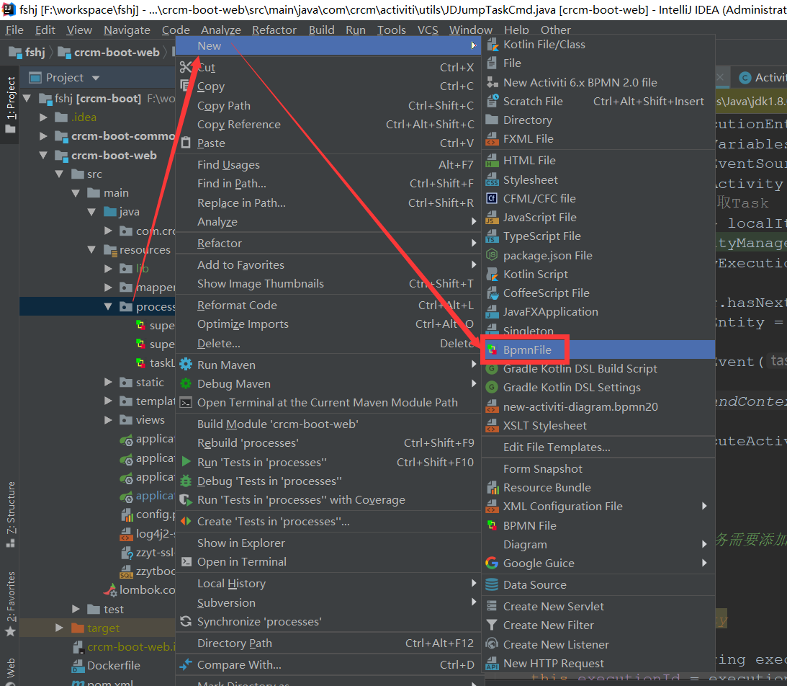Click the Directory folder icon in submenu
This screenshot has width=787, height=686.
point(493,120)
